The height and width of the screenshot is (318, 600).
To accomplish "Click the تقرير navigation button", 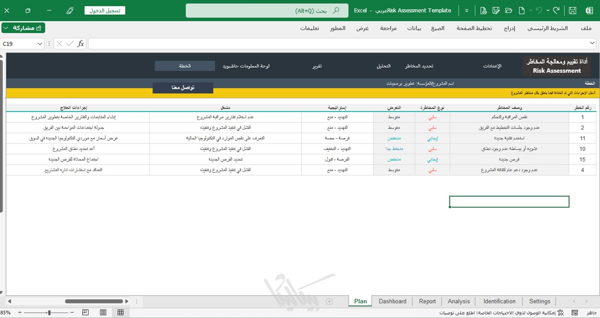I will 317,66.
